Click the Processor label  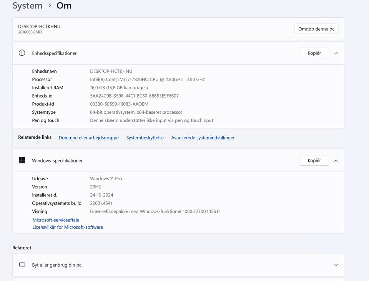coord(42,79)
